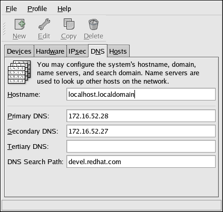Open the Help menu
The image size is (223, 212).
64,9
